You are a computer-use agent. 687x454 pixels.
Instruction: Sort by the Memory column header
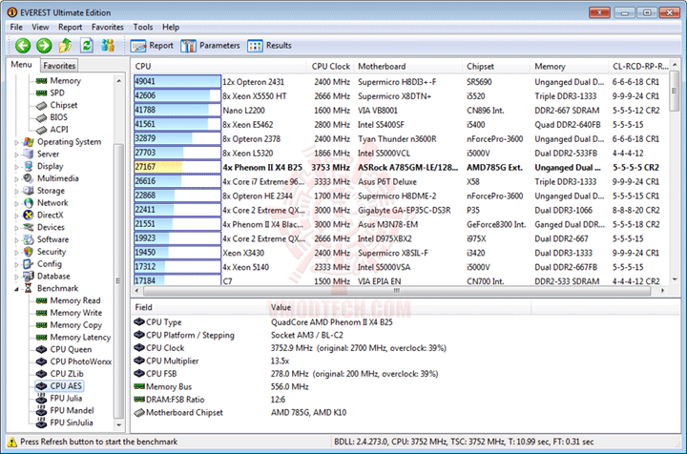(x=569, y=67)
